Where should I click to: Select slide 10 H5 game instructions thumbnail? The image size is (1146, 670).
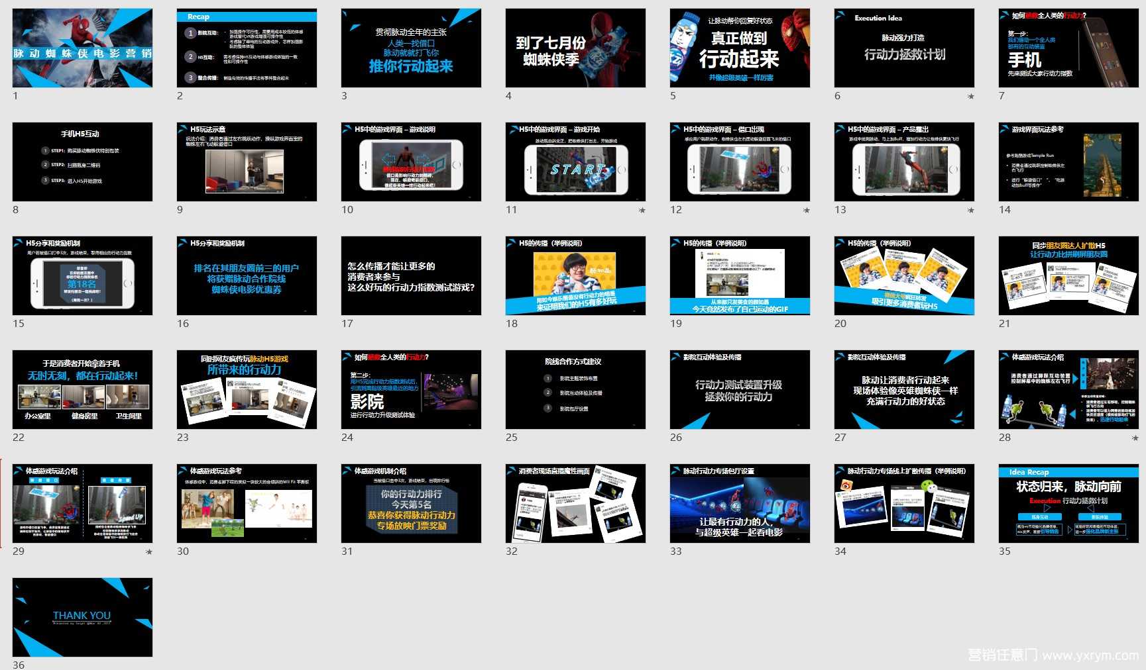tap(411, 162)
